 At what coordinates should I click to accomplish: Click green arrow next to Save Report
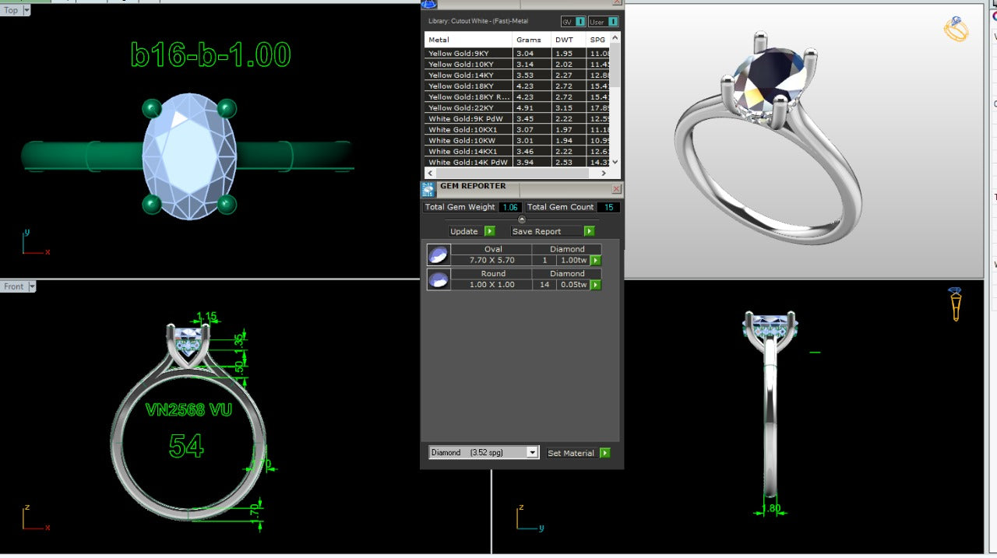(590, 231)
